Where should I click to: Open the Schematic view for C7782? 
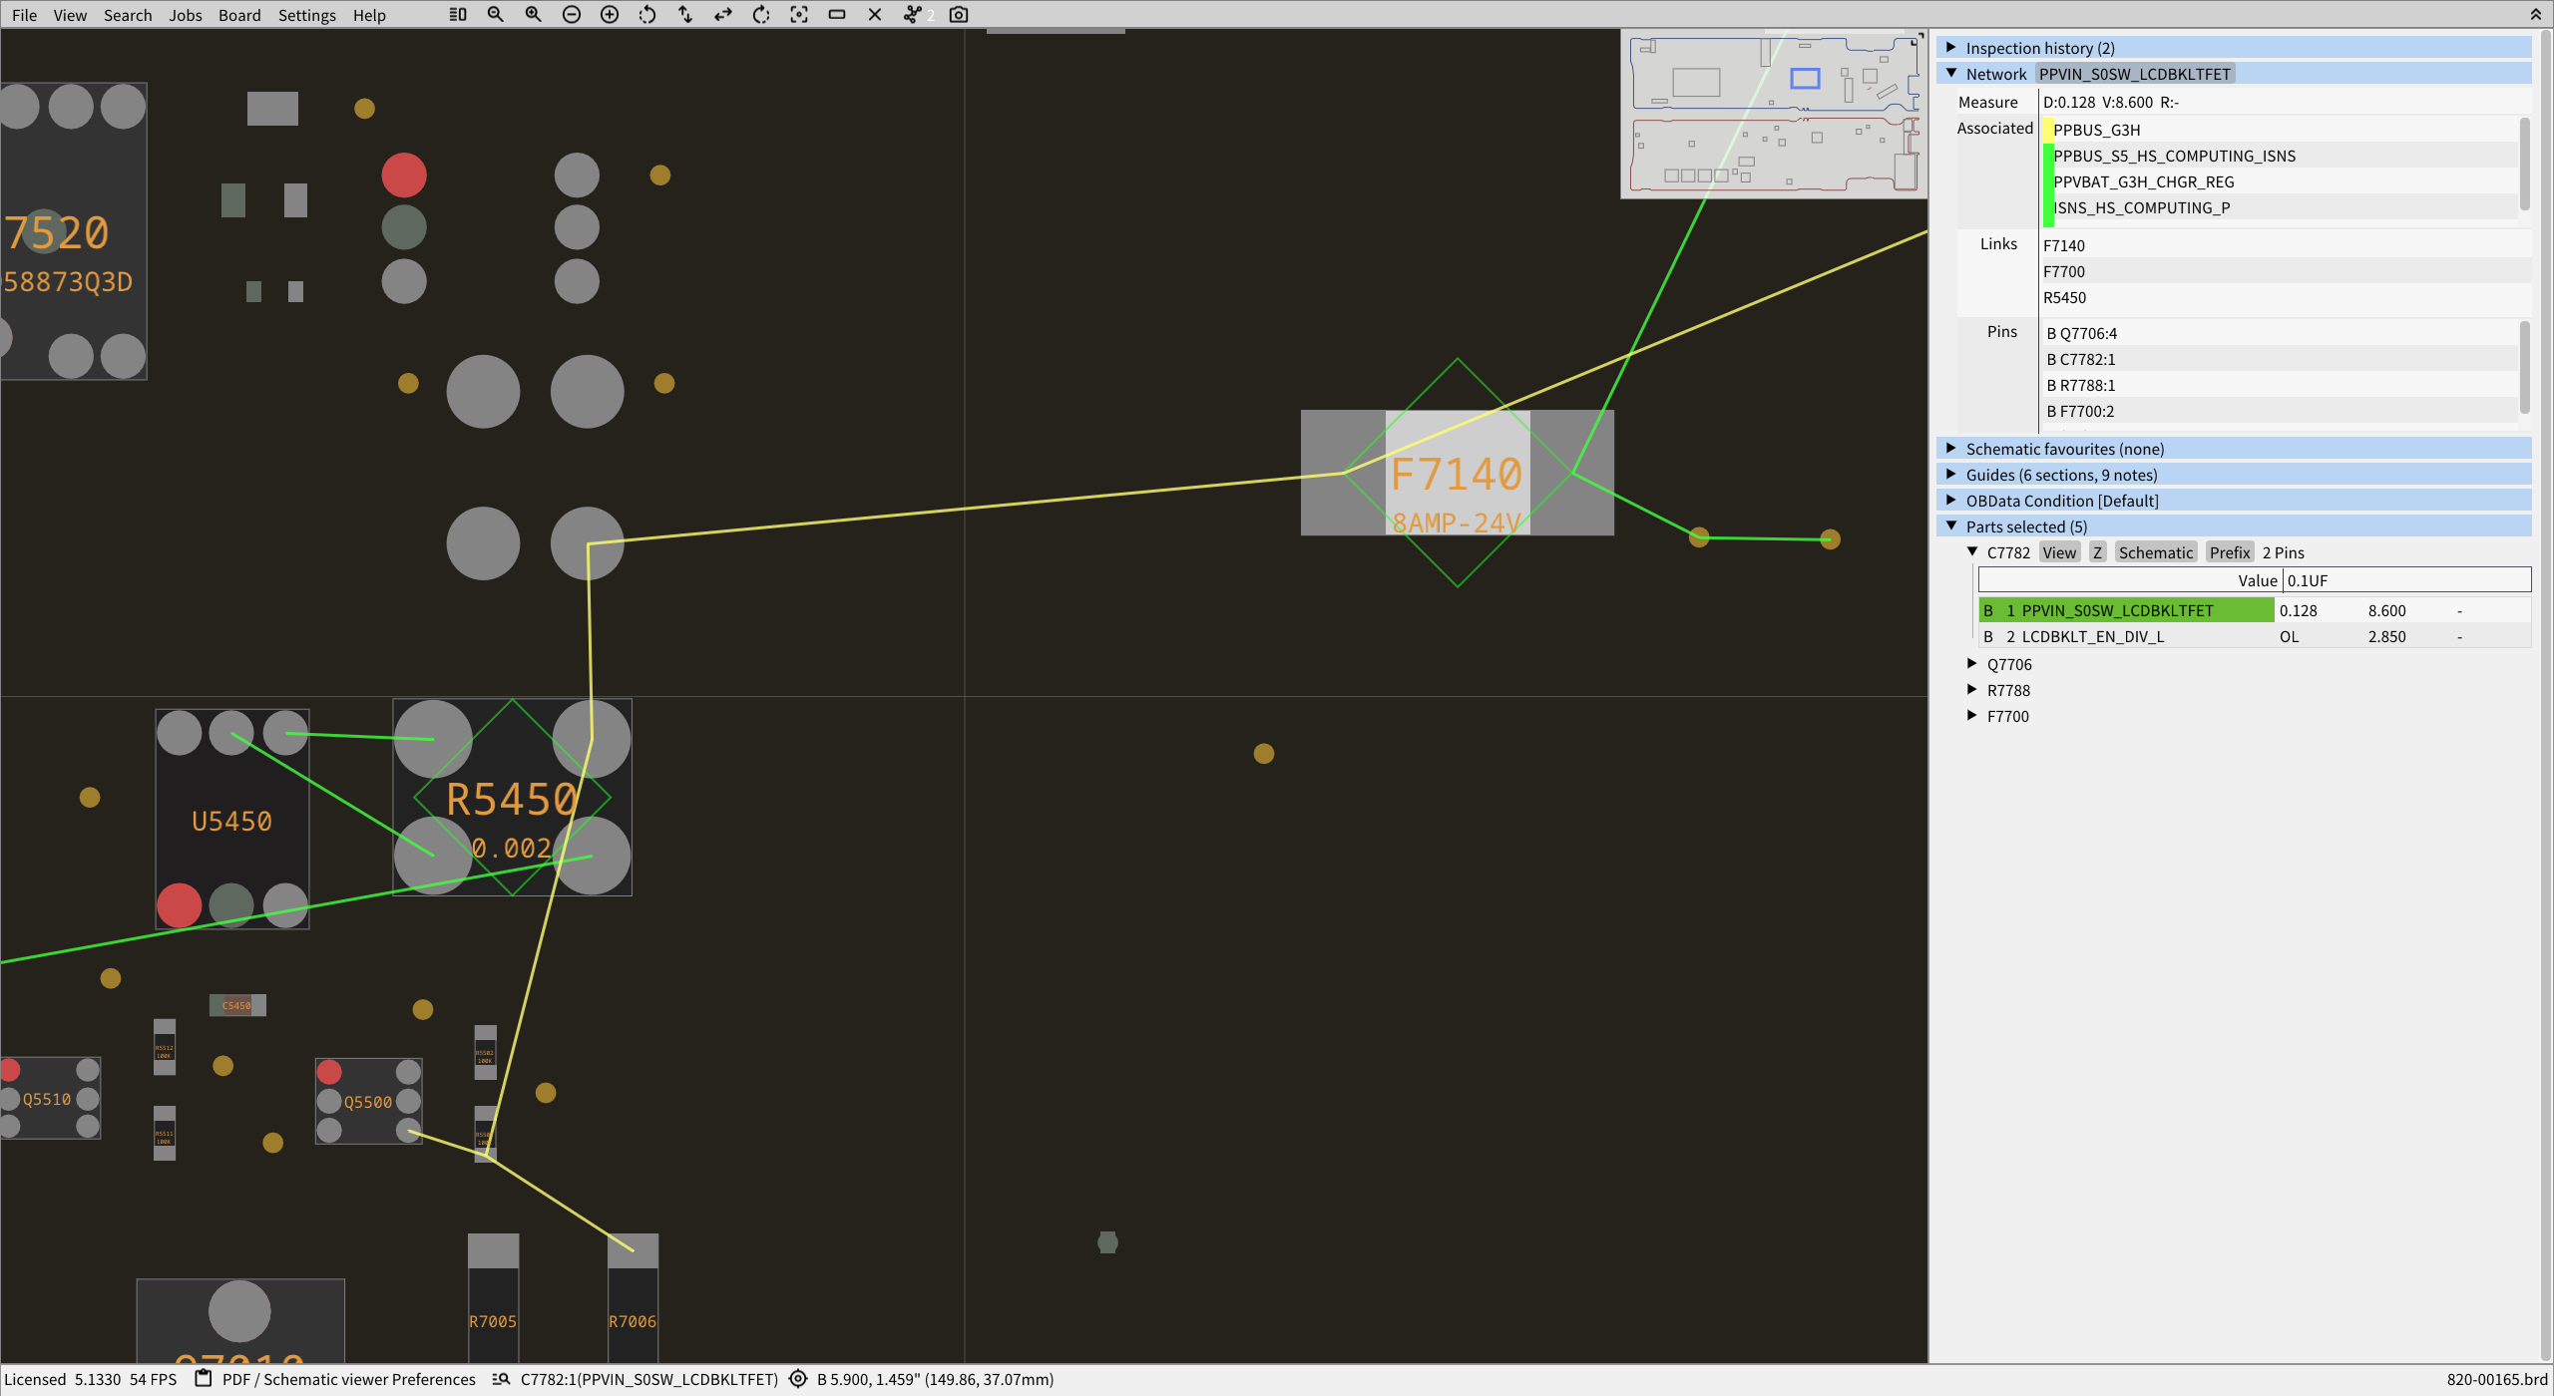click(2156, 551)
